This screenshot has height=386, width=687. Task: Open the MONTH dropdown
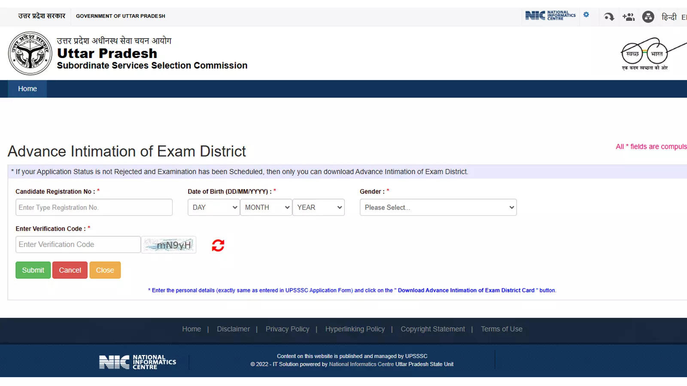266,207
